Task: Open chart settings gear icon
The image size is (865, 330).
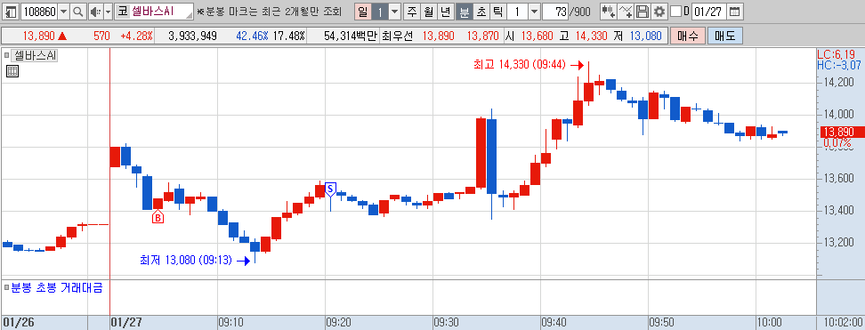Action: click(659, 11)
